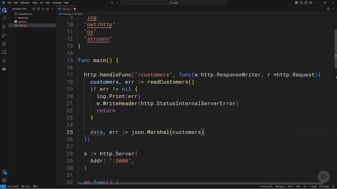
Task: Click the unsaved dot on main.go tab
Action: click(75, 9)
